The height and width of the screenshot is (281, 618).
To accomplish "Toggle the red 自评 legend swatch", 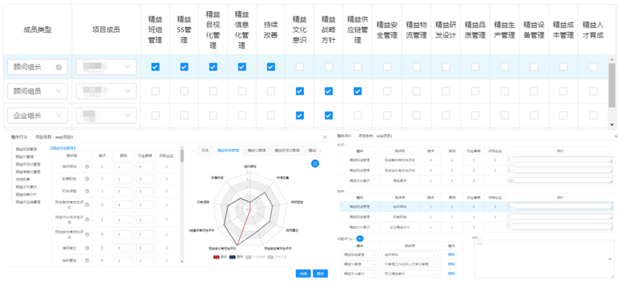I will pyautogui.click(x=217, y=257).
